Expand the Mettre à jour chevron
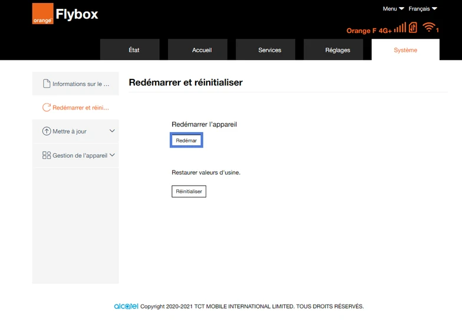 (x=112, y=131)
